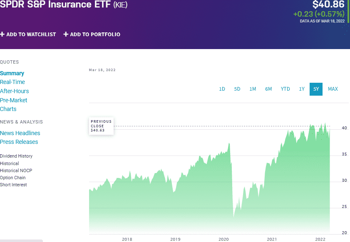Show the YTD performance chart
Image resolution: width=350 pixels, height=242 pixels.
[285, 89]
